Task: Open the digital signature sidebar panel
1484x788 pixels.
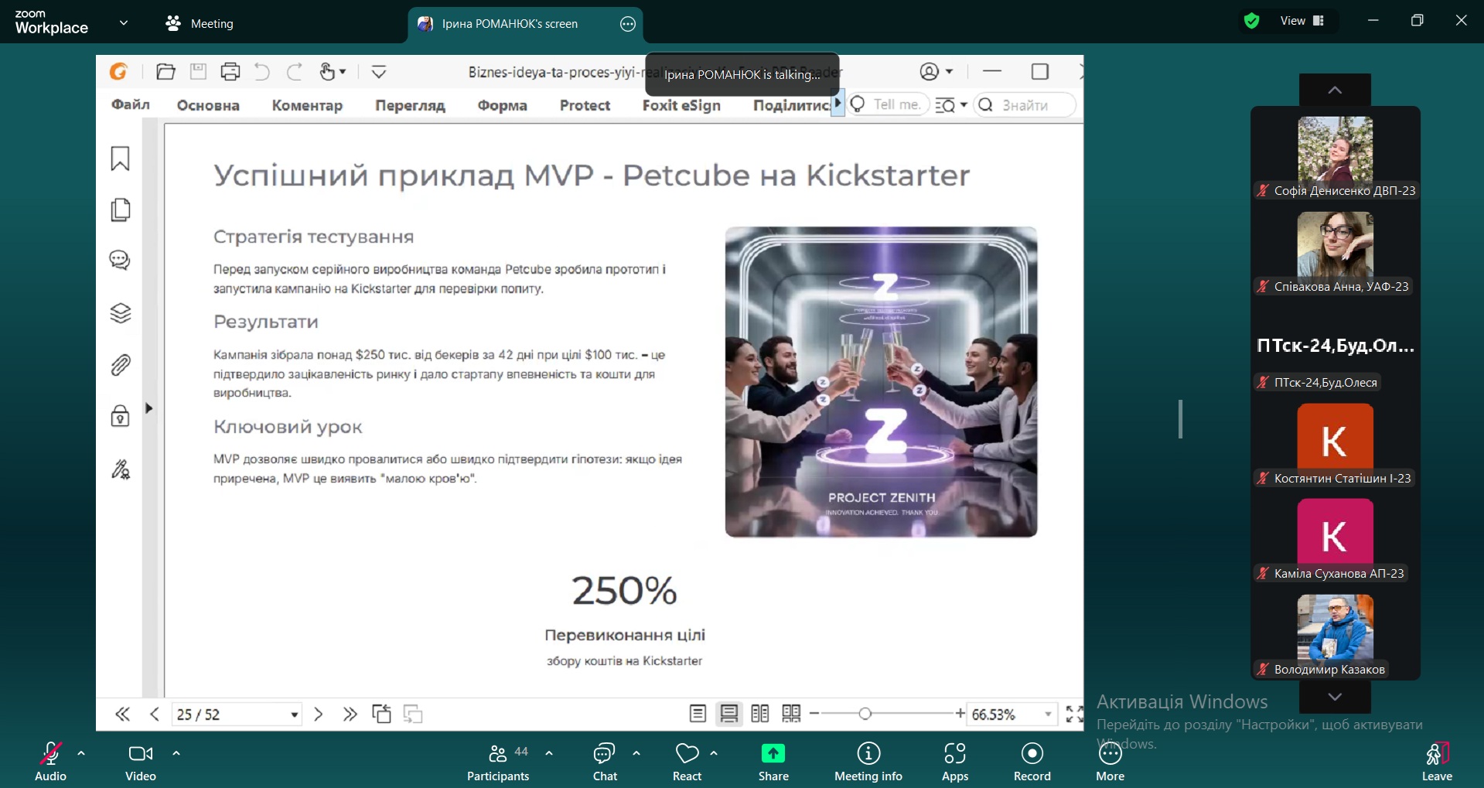Action: (x=120, y=469)
